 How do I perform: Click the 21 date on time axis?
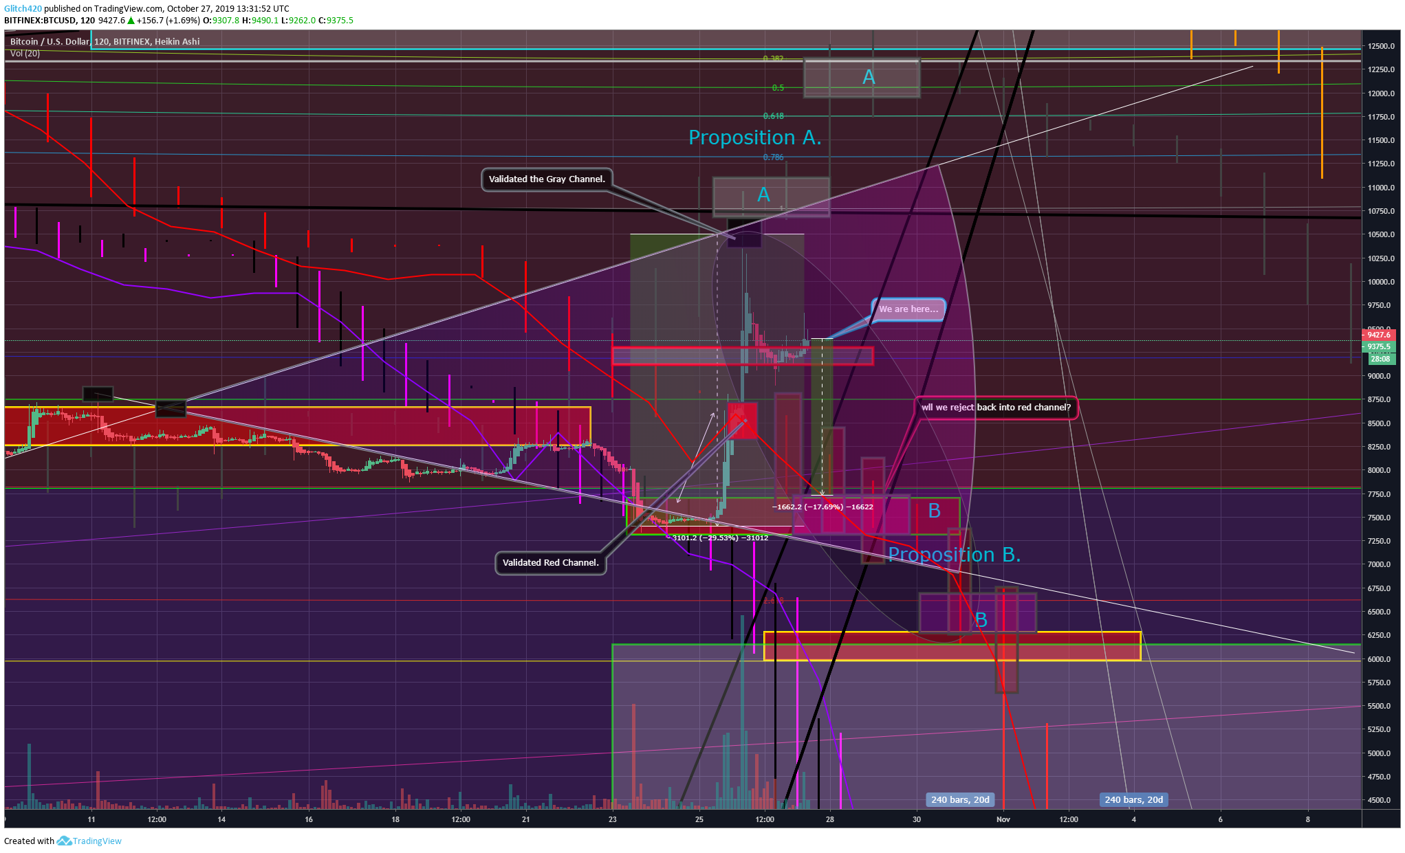click(526, 819)
